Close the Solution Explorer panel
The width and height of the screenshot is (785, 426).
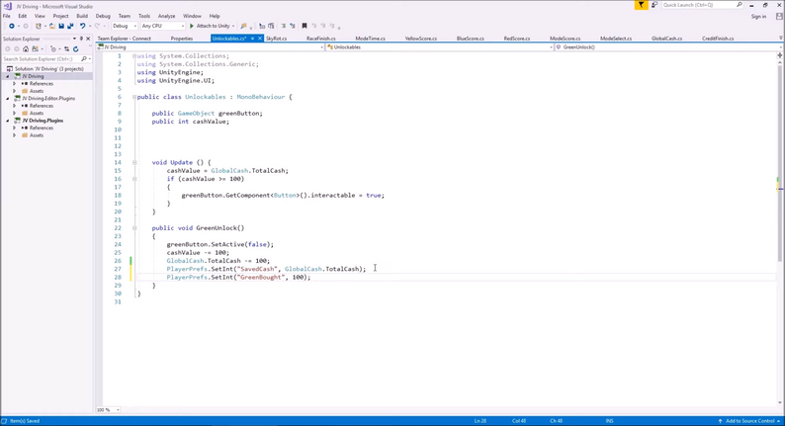click(88, 39)
